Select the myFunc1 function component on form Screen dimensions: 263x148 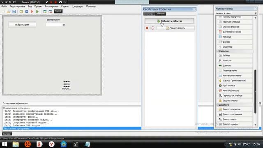pos(67,84)
